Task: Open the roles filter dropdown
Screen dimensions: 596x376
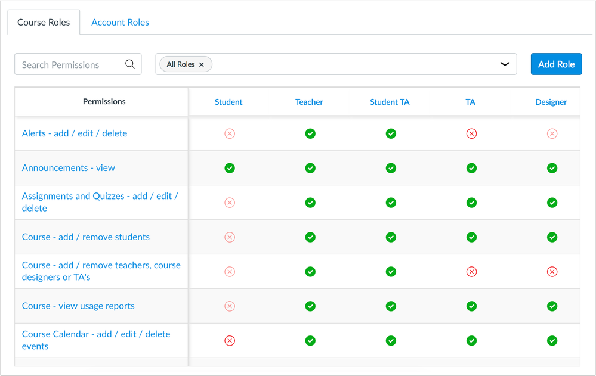Action: click(x=504, y=64)
